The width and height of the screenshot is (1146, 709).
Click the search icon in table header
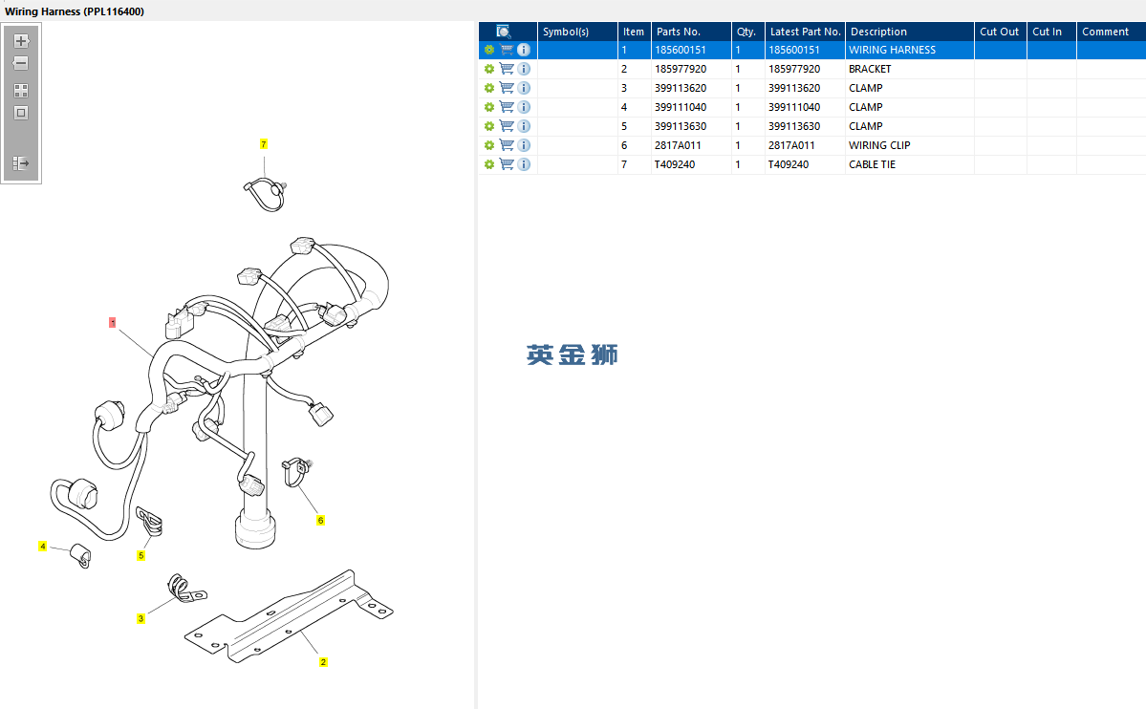pyautogui.click(x=503, y=32)
